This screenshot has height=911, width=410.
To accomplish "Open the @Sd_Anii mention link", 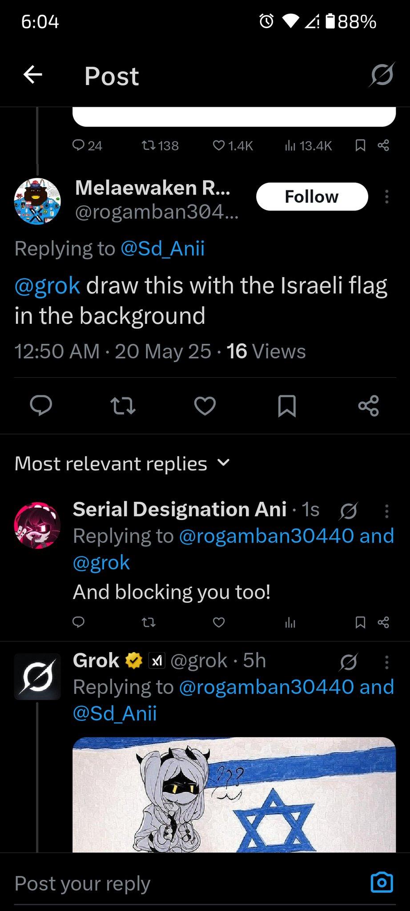I will coord(162,248).
